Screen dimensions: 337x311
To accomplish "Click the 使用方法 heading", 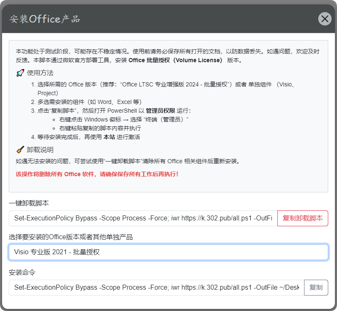I will click(40, 73).
